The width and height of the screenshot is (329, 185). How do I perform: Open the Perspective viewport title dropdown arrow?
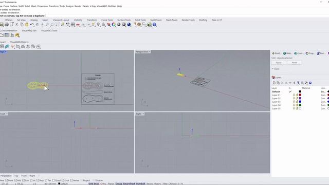tap(150, 51)
